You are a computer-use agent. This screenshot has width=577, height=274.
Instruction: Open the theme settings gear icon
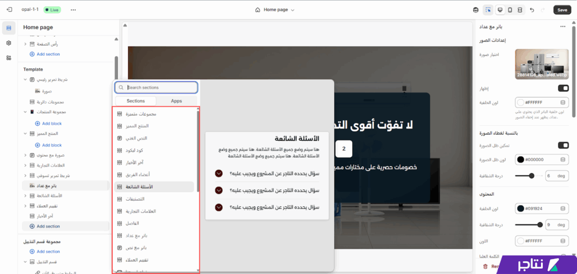click(9, 43)
